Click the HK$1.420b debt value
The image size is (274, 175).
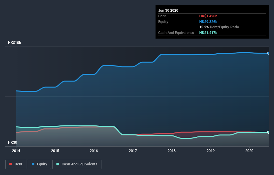(208, 16)
